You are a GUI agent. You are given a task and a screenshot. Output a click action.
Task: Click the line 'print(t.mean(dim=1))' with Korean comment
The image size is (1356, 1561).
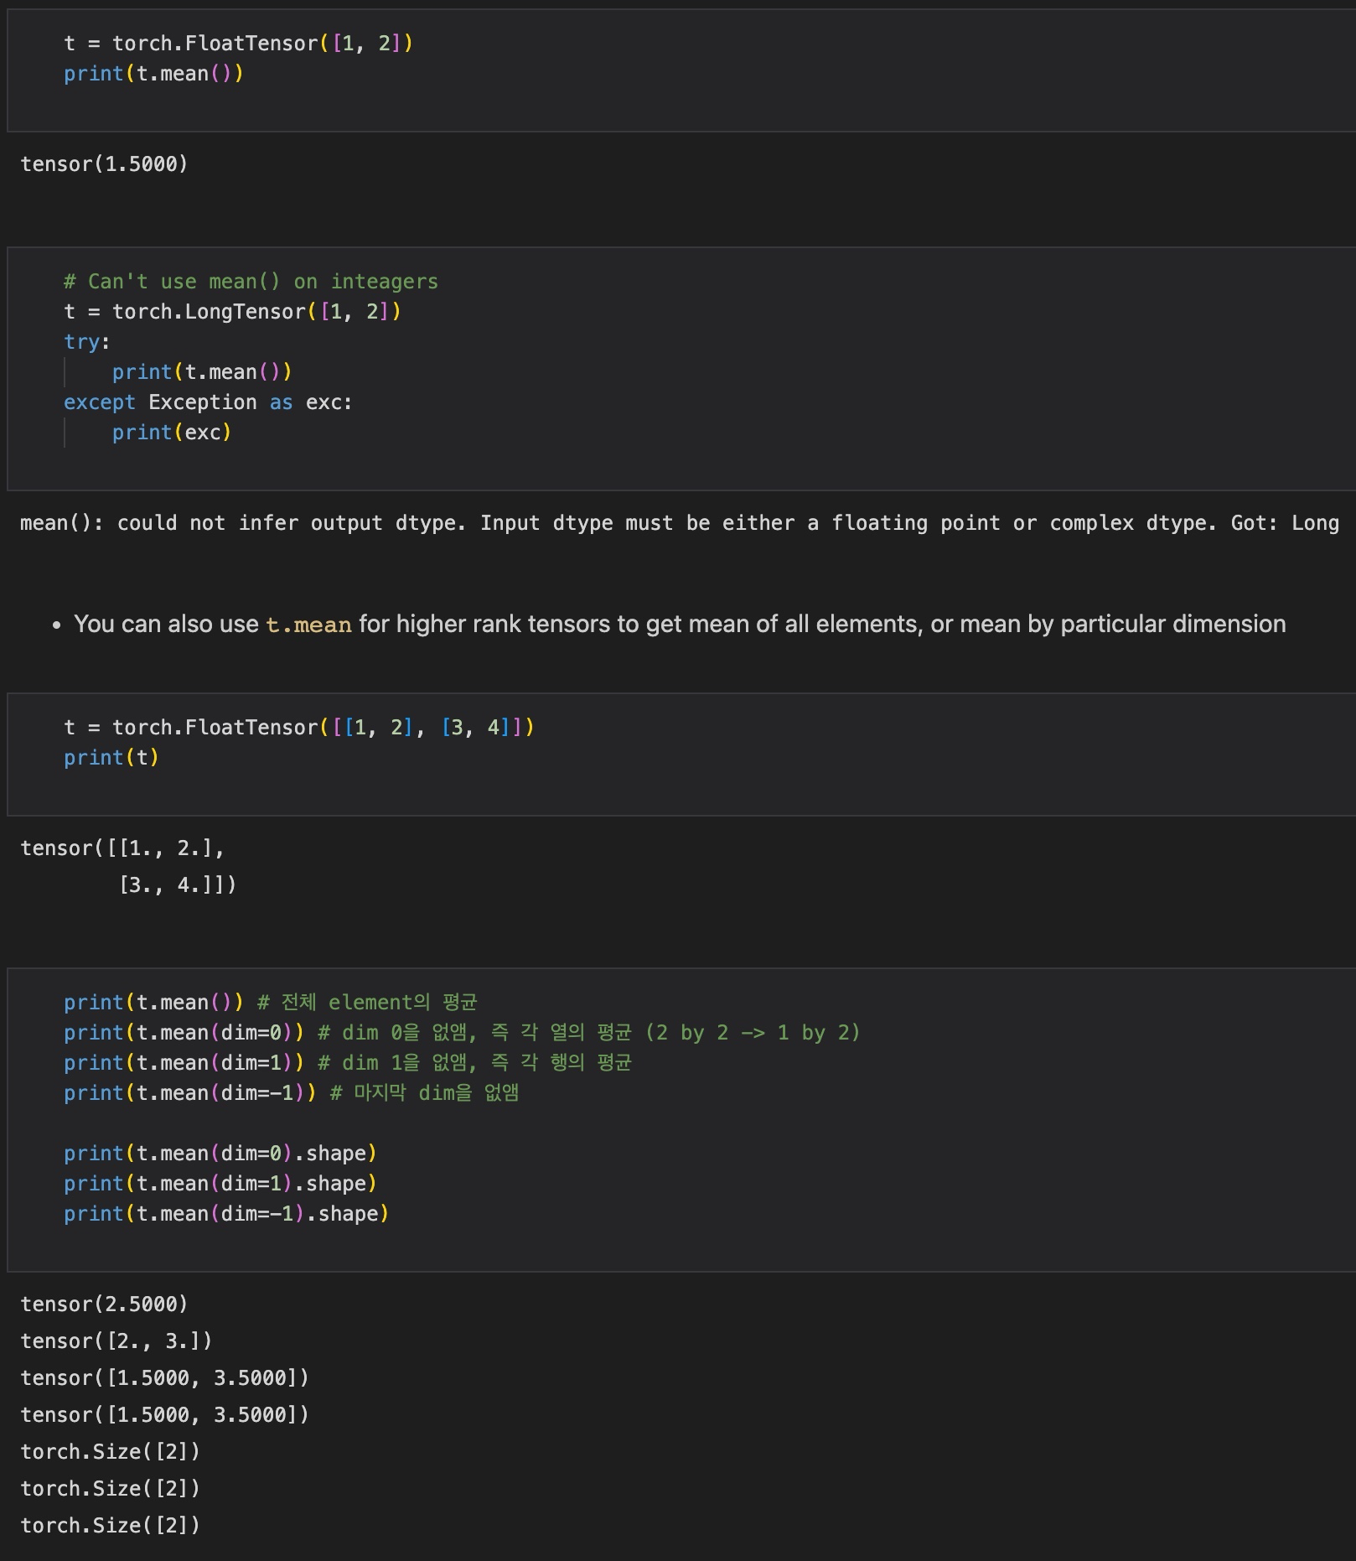coord(348,1063)
